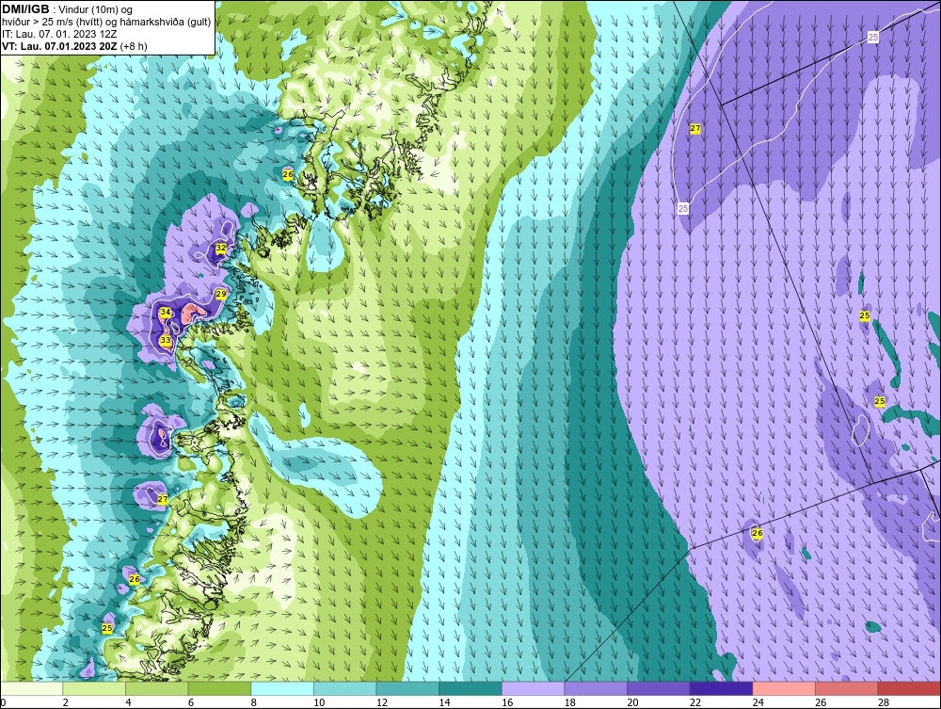Click the dark indigo 22–24 m/s legend swatch
Viewport: 941px width, 709px height.
[721, 688]
